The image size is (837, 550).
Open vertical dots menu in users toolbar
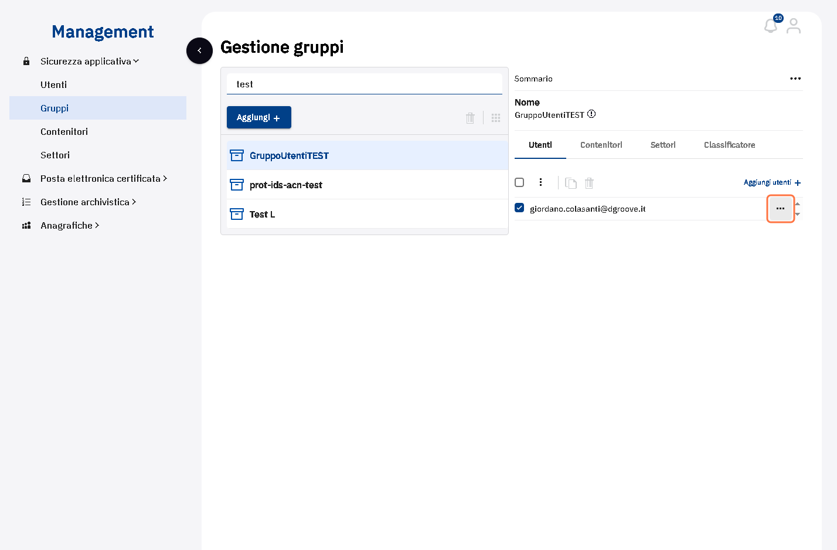540,182
